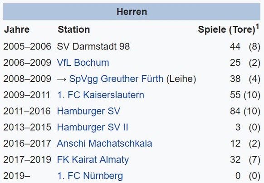Screen dimensions: 264x183
Task: Open the VfL Bochum link
Action: pos(83,63)
